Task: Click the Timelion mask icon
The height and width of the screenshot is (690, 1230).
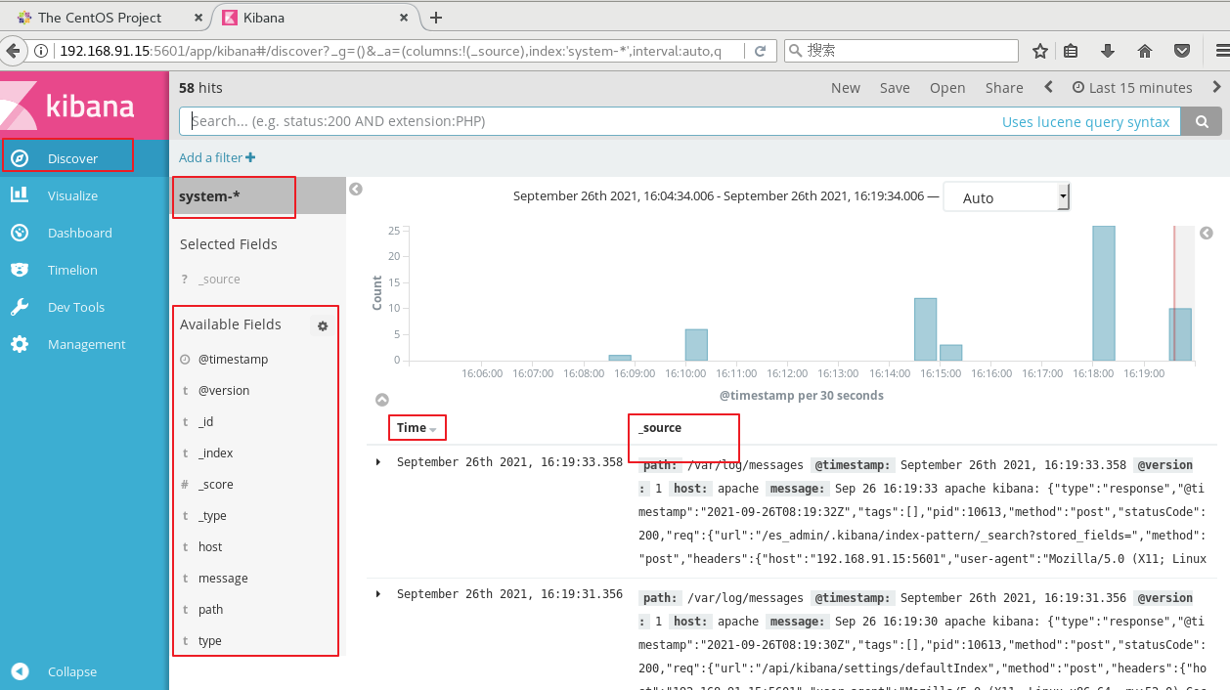Action: tap(20, 270)
